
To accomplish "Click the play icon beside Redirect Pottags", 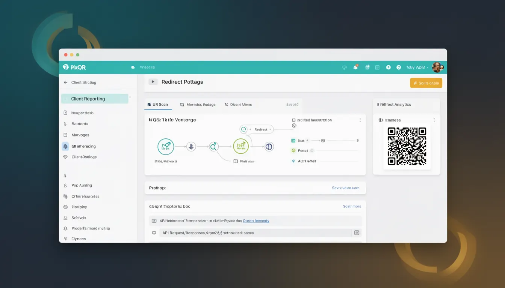I will [x=153, y=82].
